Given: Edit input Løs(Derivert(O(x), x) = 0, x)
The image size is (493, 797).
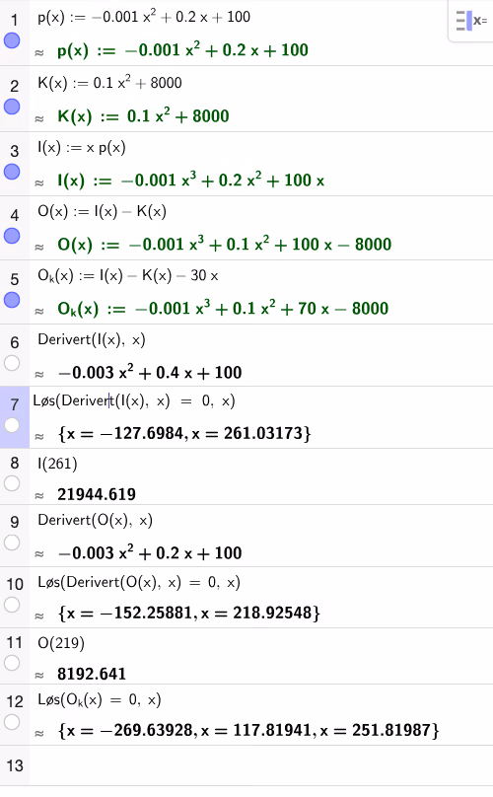Looking at the screenshot, I should (139, 582).
